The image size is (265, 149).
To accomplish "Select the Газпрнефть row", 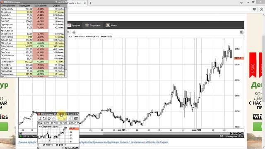I will pyautogui.click(x=32, y=9).
